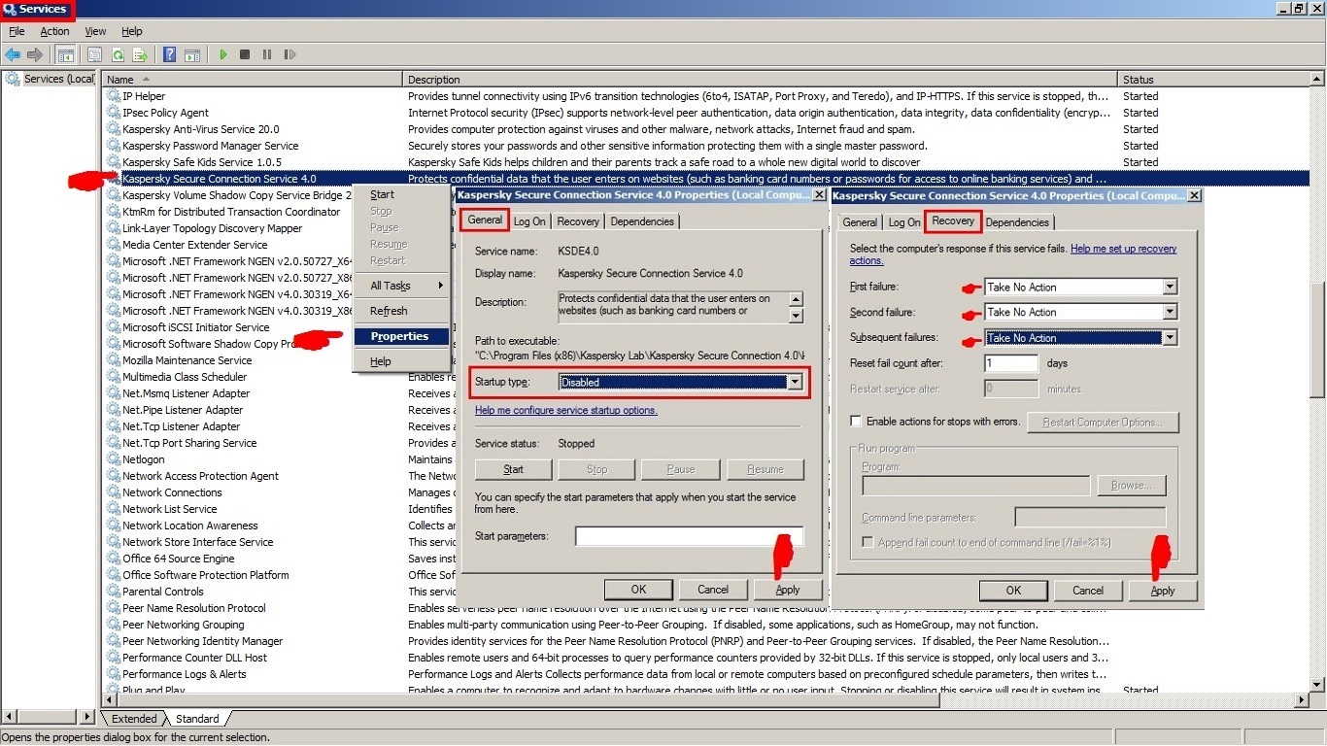Click the gear icon beside Mozilla Maintenance Service
This screenshot has height=746, width=1327.
(x=114, y=360)
